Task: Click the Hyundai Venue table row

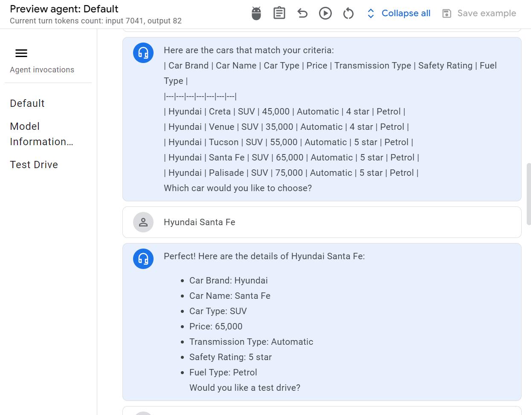Action: point(286,127)
